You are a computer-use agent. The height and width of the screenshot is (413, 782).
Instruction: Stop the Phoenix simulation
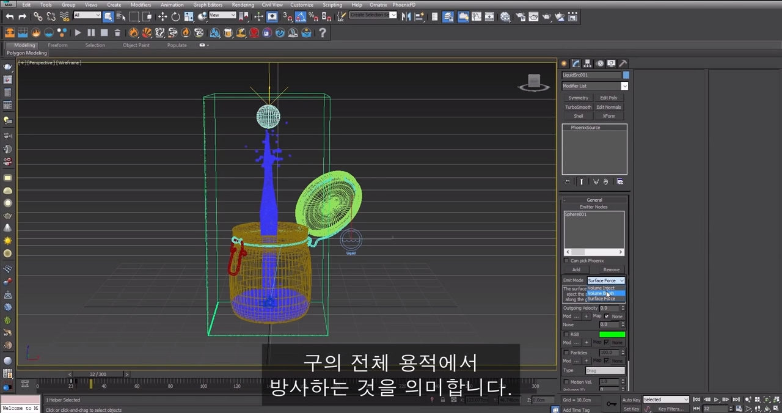coord(104,32)
